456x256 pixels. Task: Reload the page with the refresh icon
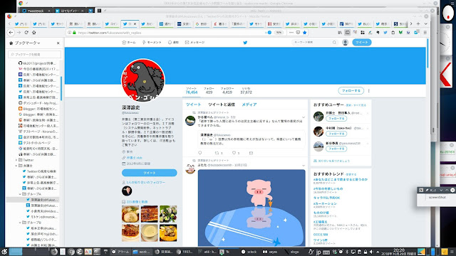pos(26,33)
